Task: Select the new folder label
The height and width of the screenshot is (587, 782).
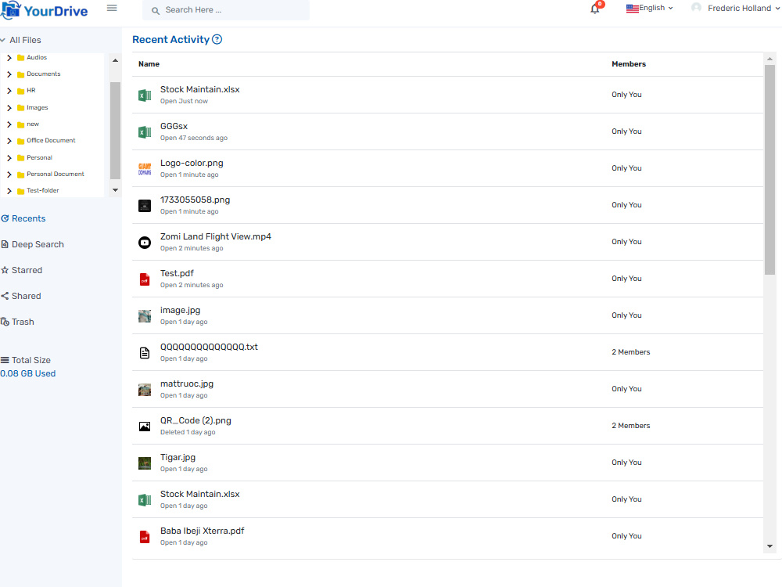Action: (x=33, y=124)
